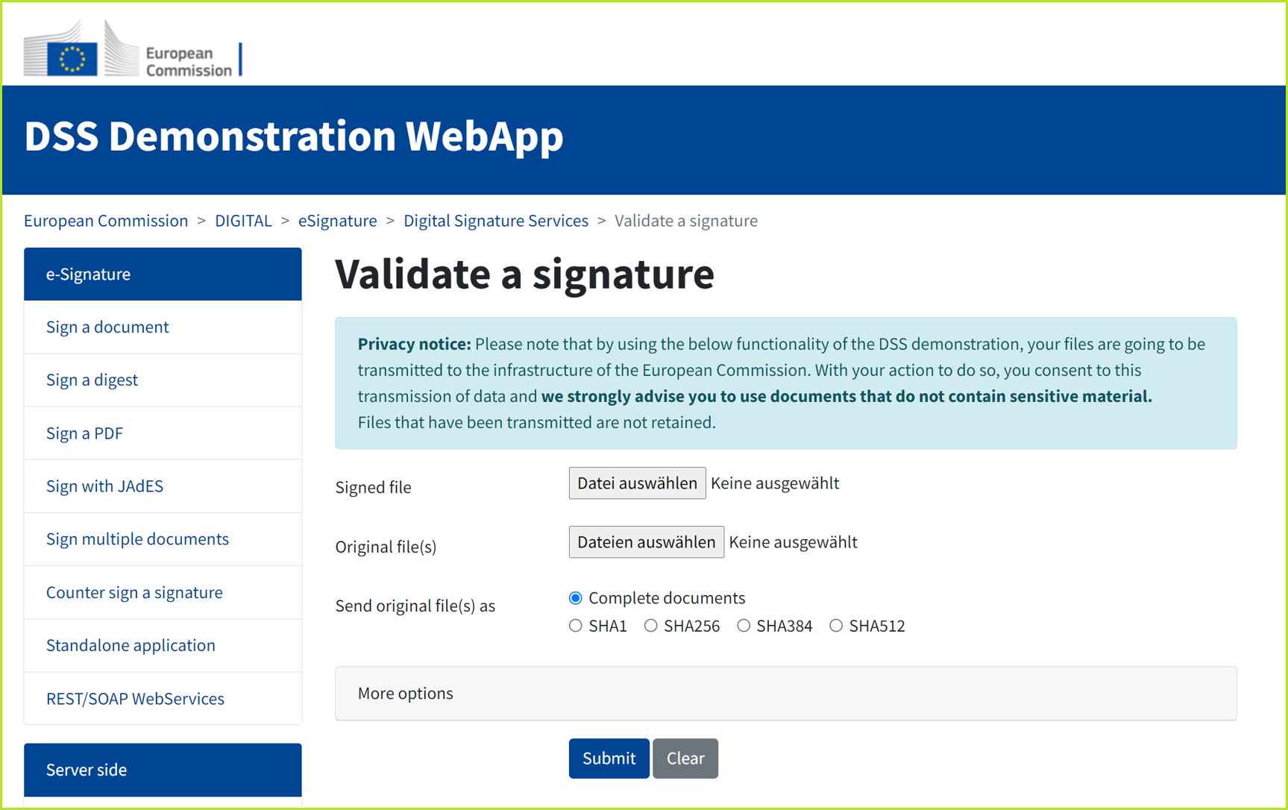Click Dateien auswählen for original files
Viewport: 1288px width, 810px height.
point(646,541)
